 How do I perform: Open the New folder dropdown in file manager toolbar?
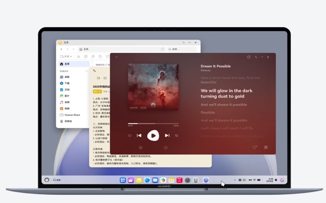coord(66,56)
